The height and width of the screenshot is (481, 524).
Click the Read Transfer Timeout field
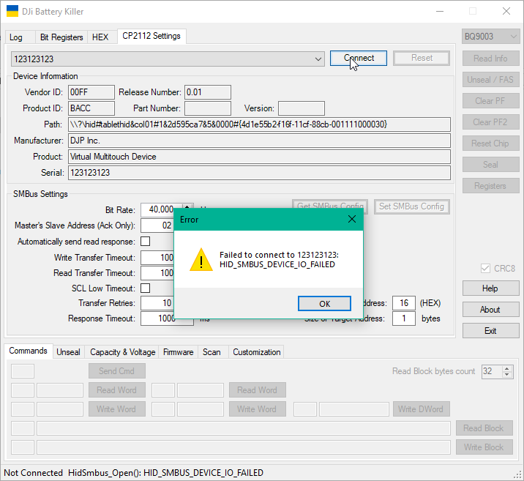157,273
